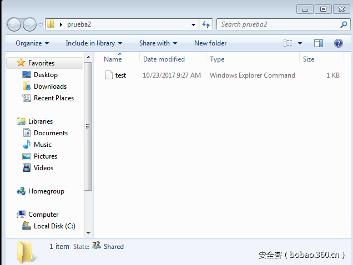Expand the Share with dropdown

click(x=158, y=43)
